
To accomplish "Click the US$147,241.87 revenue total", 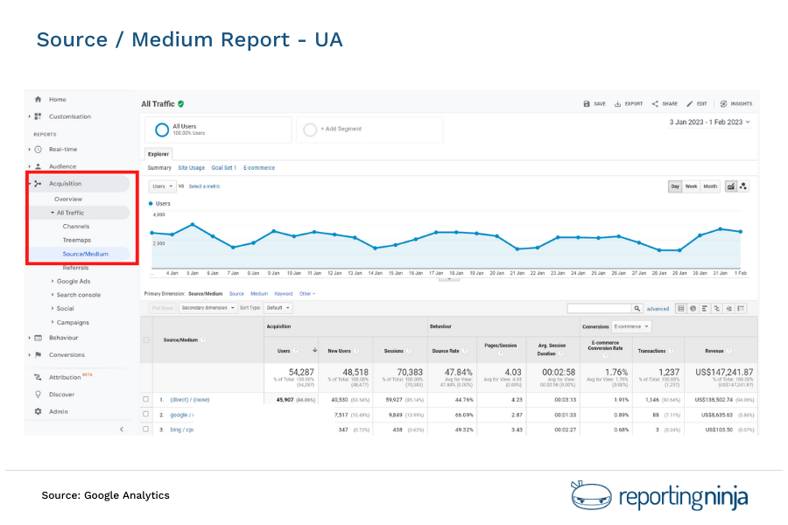I will pos(724,372).
